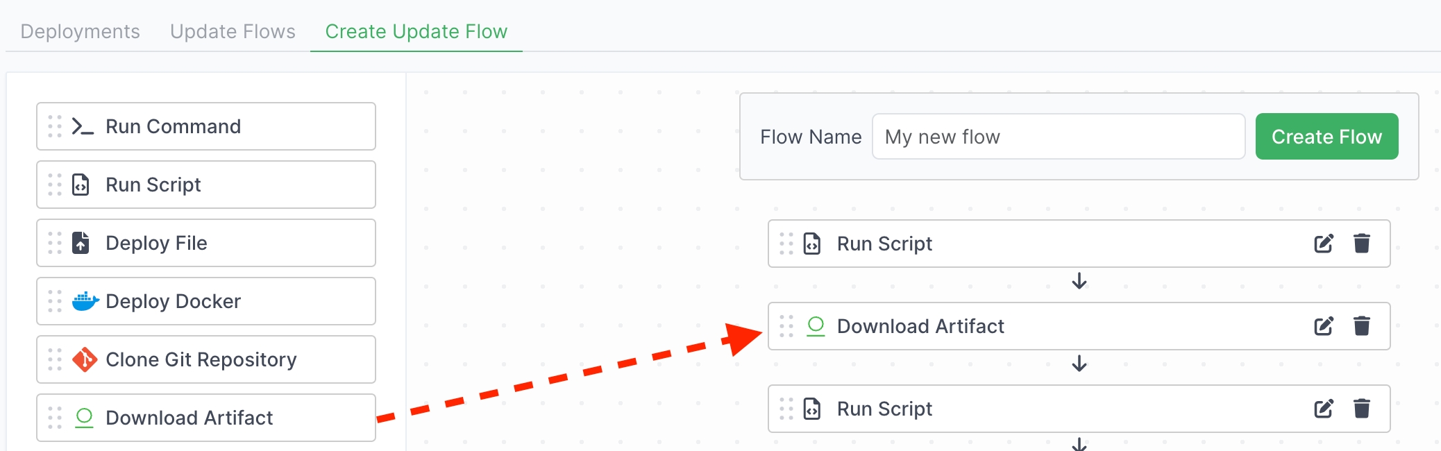Image resolution: width=1441 pixels, height=451 pixels.
Task: Grab the drag handle of the Run Command block
Action: tap(55, 126)
